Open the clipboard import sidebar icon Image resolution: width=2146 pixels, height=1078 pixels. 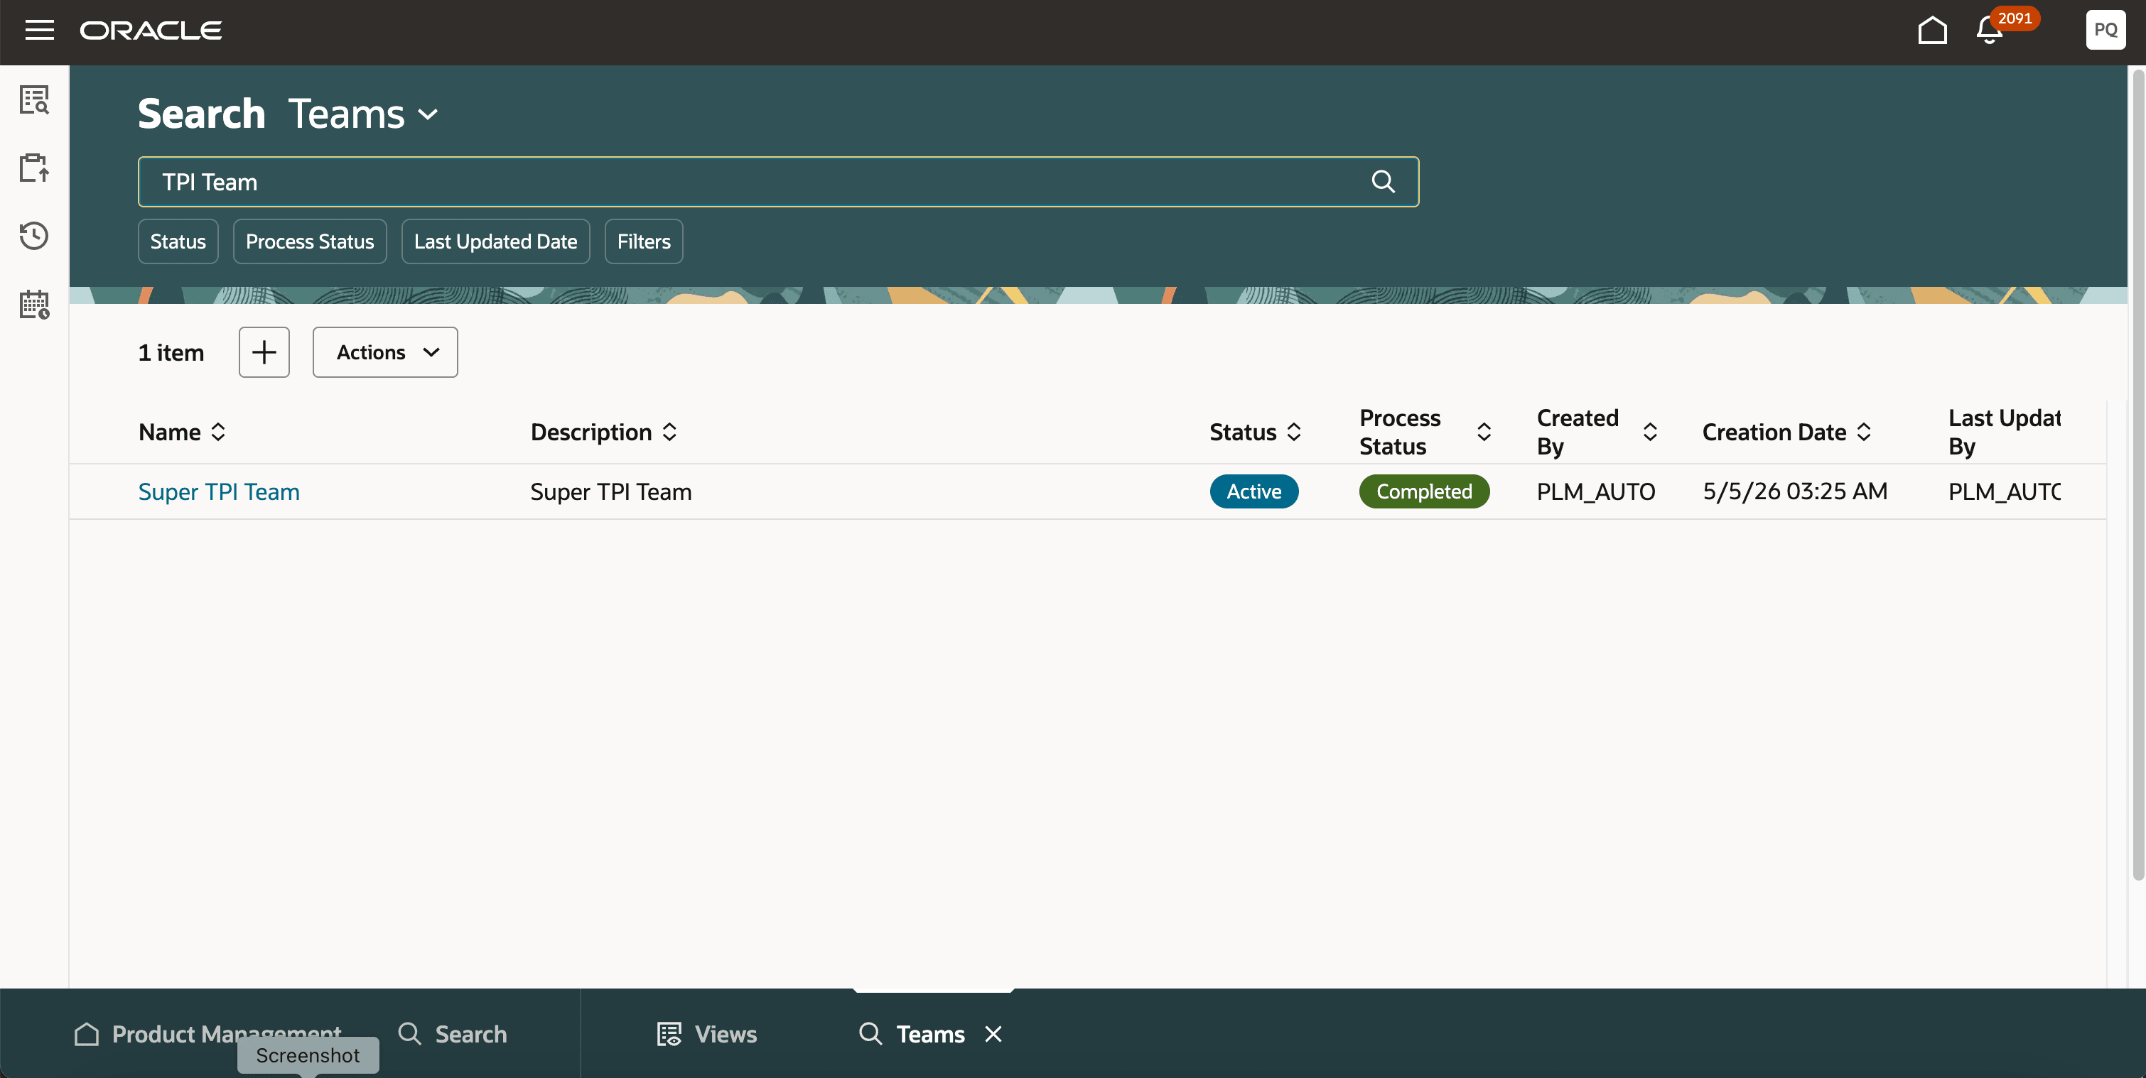click(34, 168)
